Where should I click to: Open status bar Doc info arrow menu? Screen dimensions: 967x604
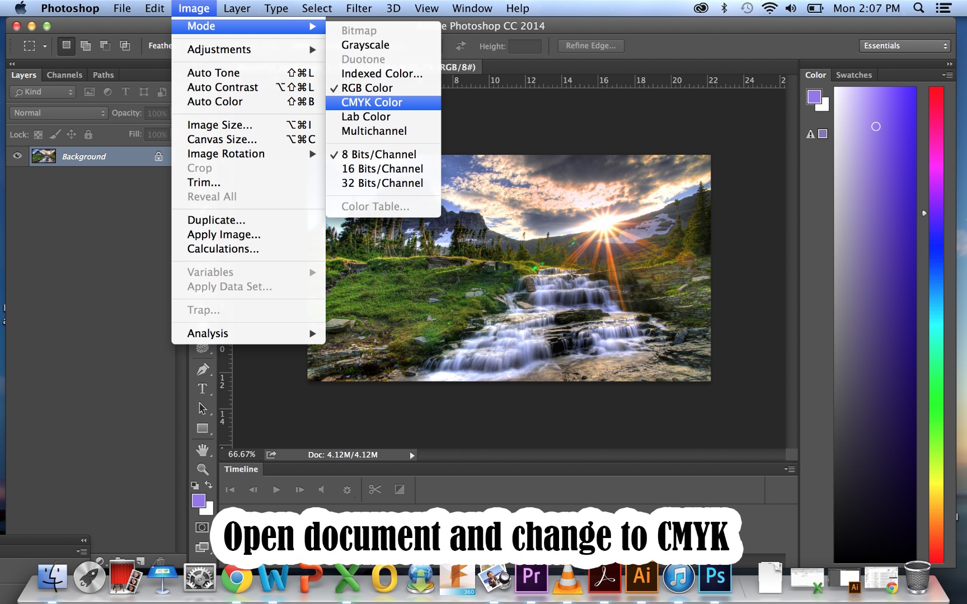pos(412,455)
